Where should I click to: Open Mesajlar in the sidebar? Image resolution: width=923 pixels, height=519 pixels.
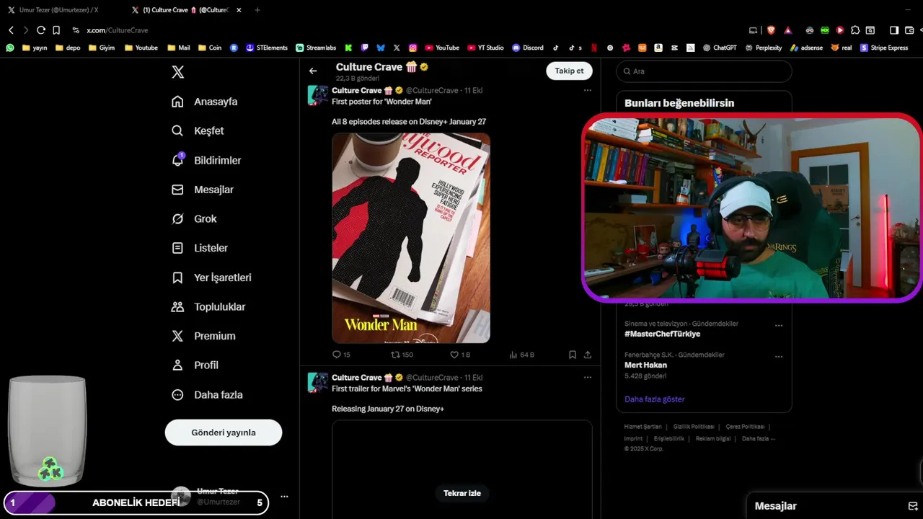pyautogui.click(x=203, y=190)
